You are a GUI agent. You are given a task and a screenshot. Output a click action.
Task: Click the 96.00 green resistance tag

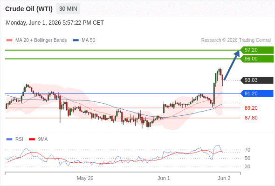tap(257, 59)
